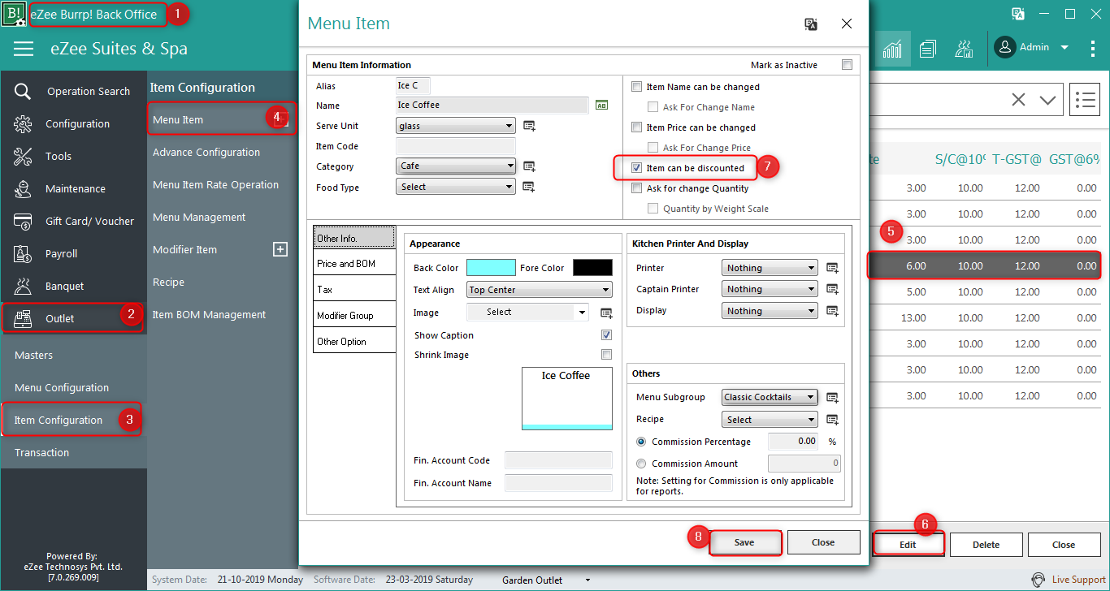The width and height of the screenshot is (1110, 591).
Task: Open the Printer dropdown showing Nothing
Action: click(x=770, y=268)
